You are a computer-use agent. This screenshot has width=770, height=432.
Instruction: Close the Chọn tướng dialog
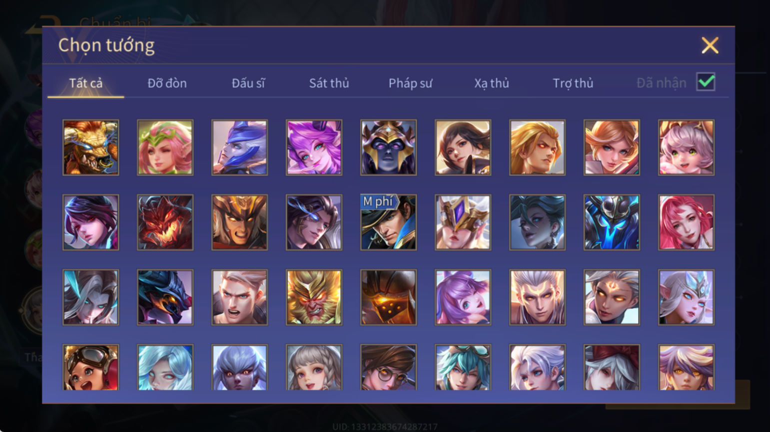(710, 45)
